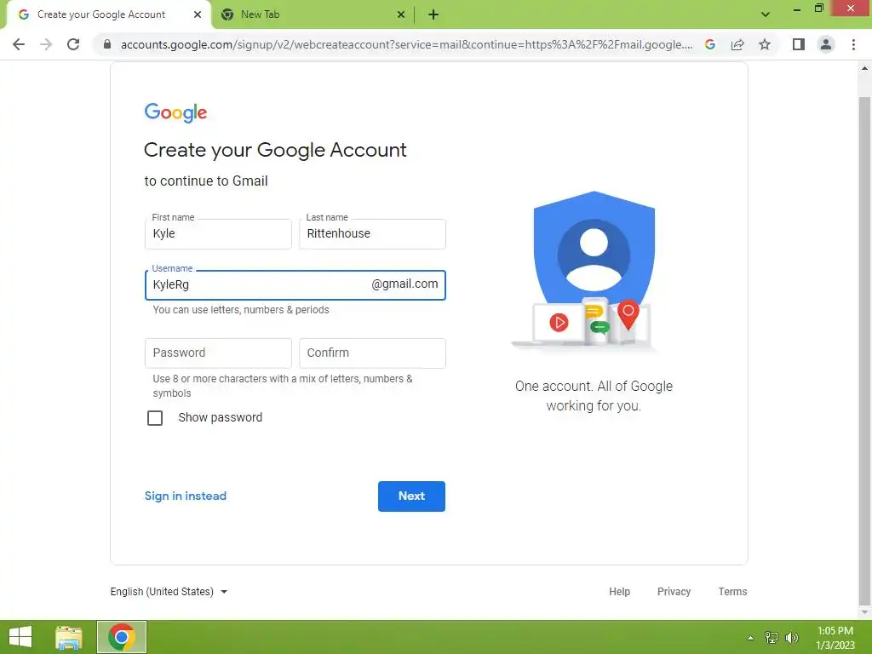This screenshot has height=654, width=872.
Task: Open network status tray icon
Action: (x=772, y=638)
